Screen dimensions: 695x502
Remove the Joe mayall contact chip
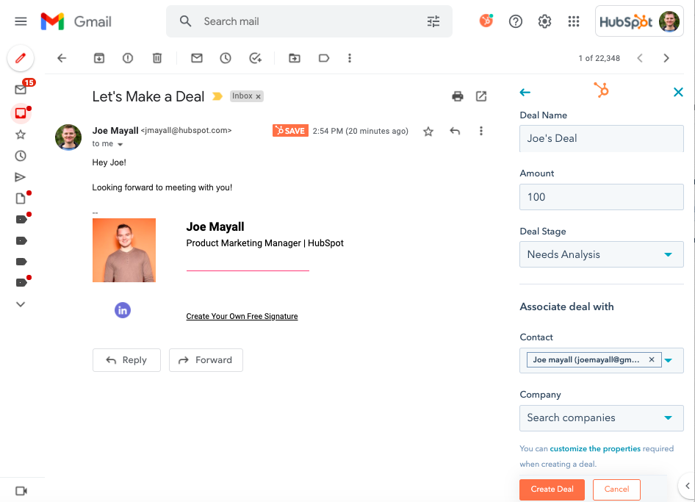pos(651,359)
